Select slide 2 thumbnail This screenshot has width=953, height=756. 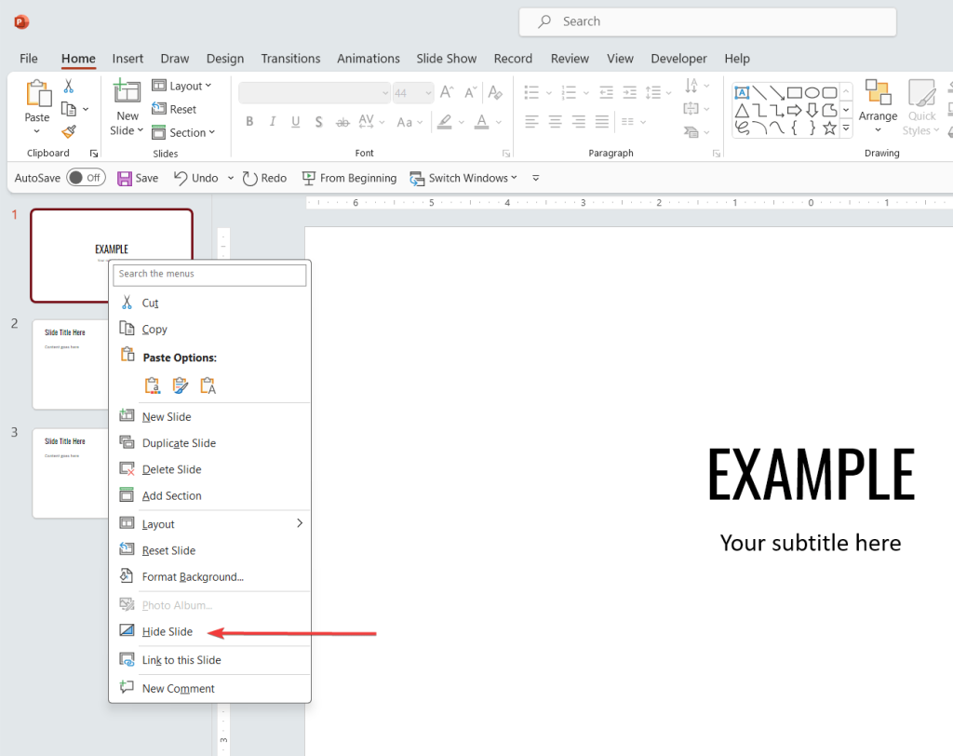click(x=71, y=364)
